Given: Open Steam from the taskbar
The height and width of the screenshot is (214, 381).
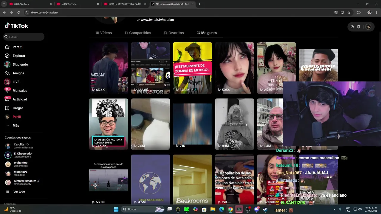Looking at the screenshot, I should (265, 209).
